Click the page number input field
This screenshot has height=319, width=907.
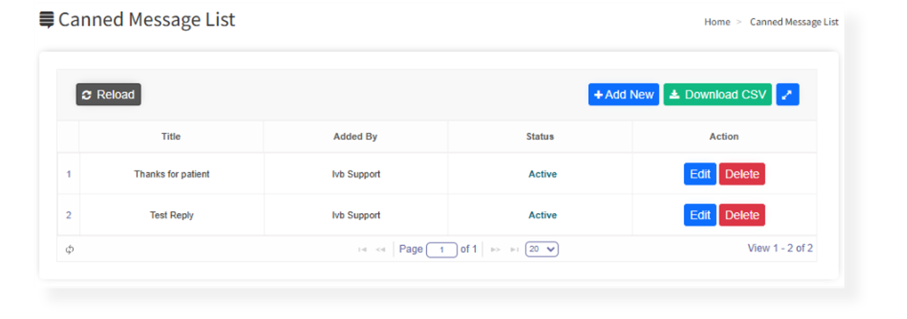[442, 250]
